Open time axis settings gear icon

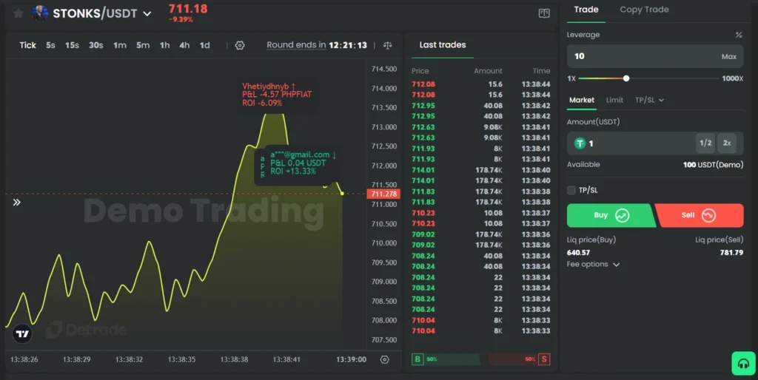(384, 359)
